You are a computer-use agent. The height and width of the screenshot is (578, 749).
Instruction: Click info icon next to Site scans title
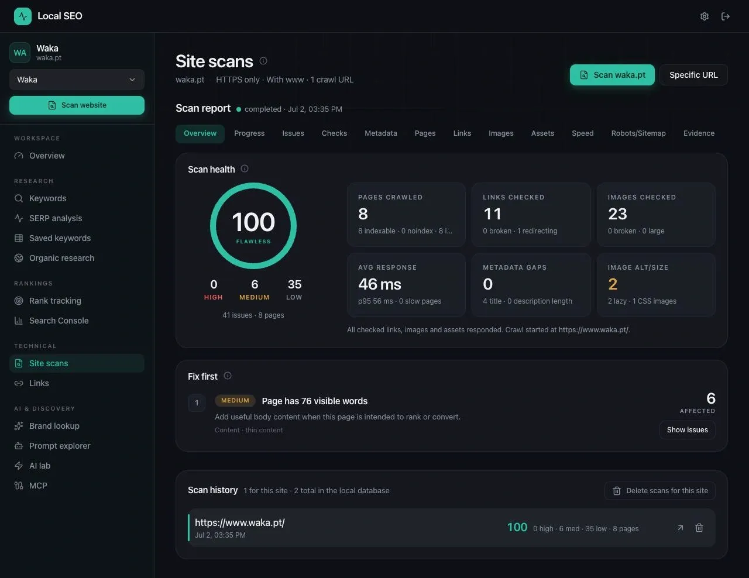coord(263,61)
